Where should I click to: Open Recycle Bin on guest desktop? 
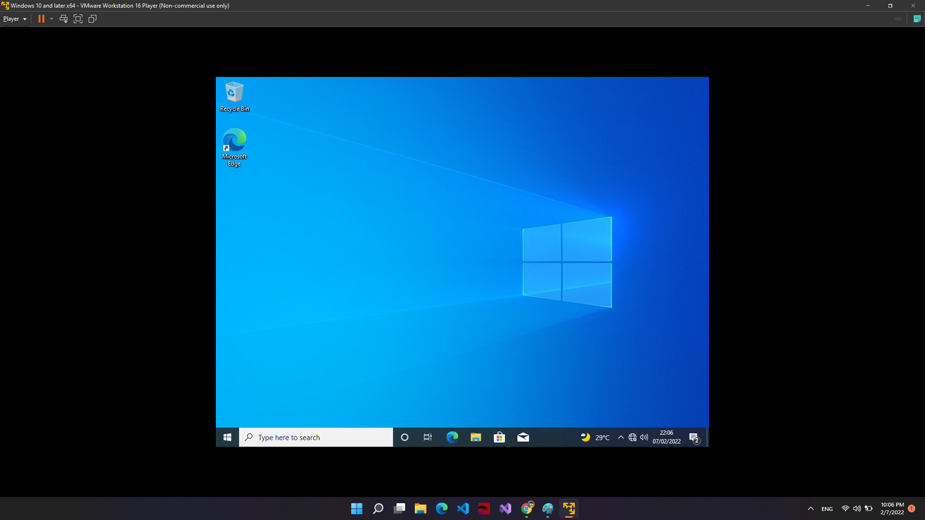(234, 96)
